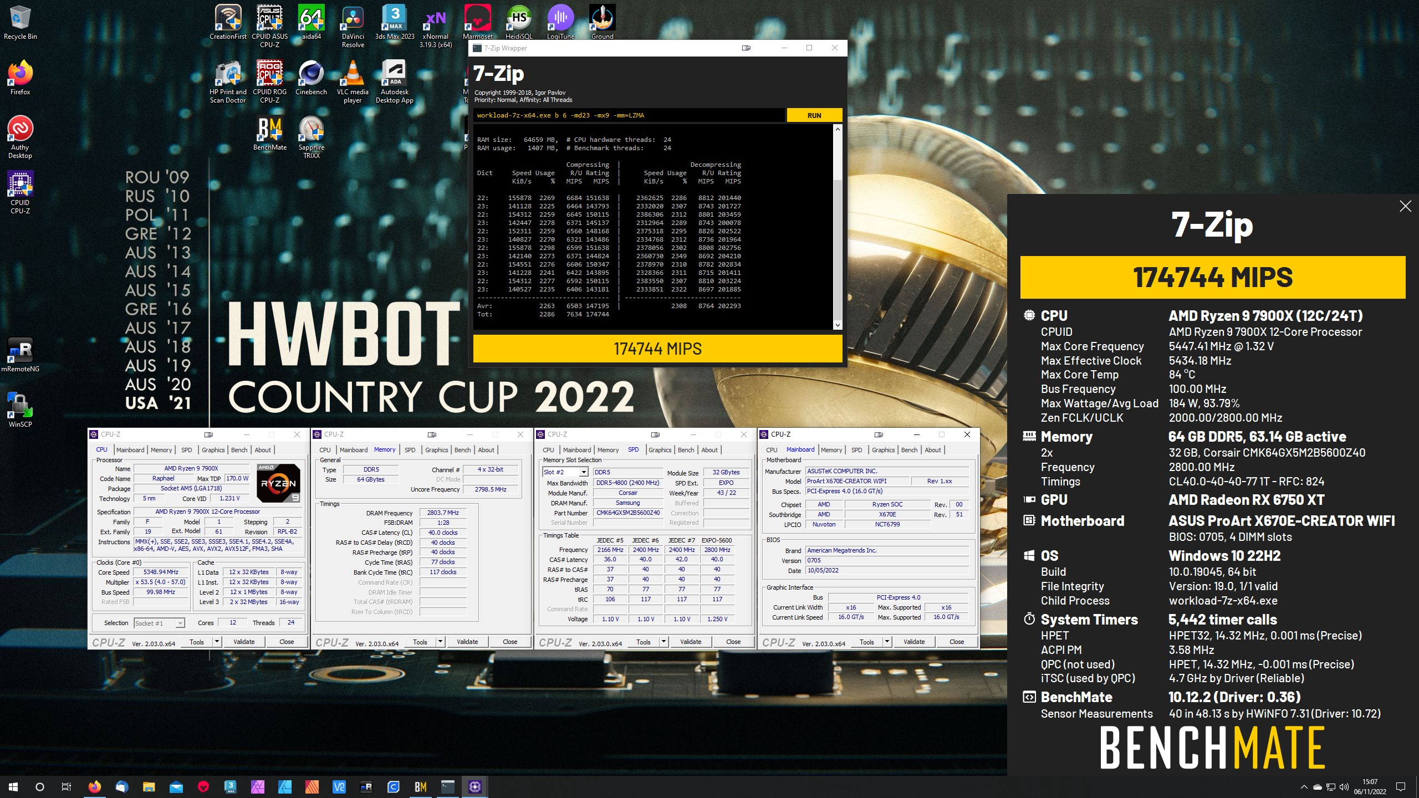Image resolution: width=1419 pixels, height=798 pixels.
Task: Open Tools dropdown arrow in CPU-Z CPU window
Action: point(217,642)
